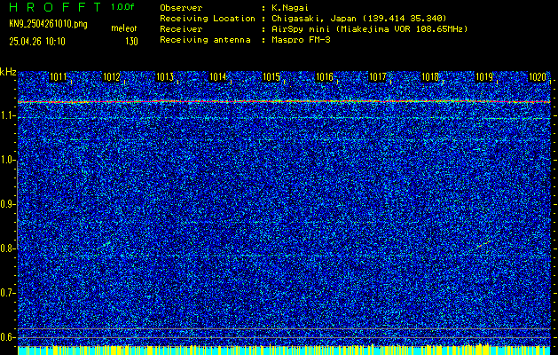Image resolution: width=558 pixels, height=355 pixels.
Task: Click the 1016 time marker
Action: (x=324, y=77)
